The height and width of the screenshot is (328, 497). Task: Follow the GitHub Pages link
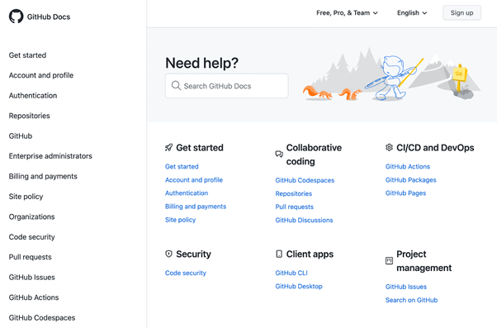[405, 193]
